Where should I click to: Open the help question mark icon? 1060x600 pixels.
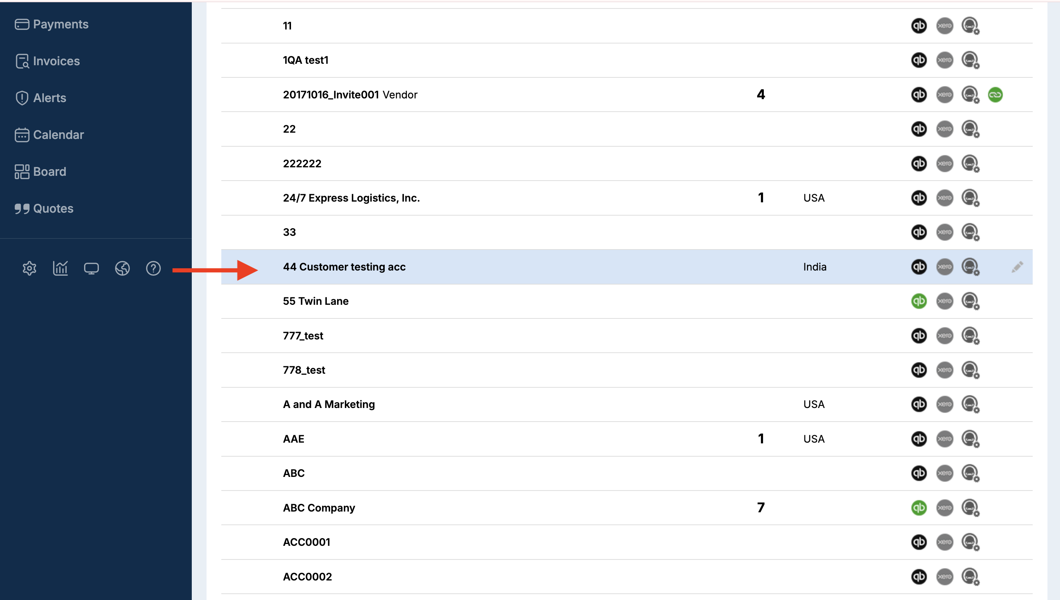[153, 268]
